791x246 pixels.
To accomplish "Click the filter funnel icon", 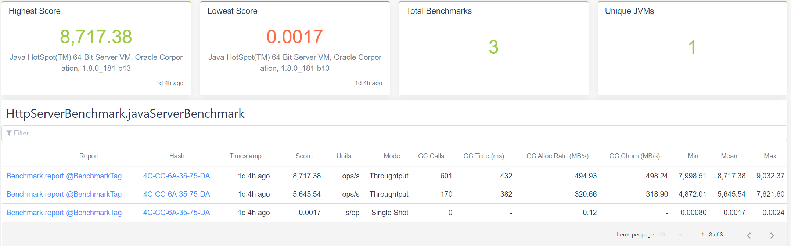I will click(9, 133).
